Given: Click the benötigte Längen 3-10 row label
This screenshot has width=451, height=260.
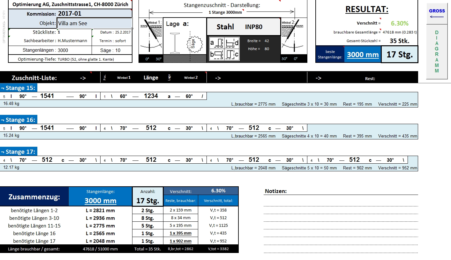Looking at the screenshot, I should 34,218.
